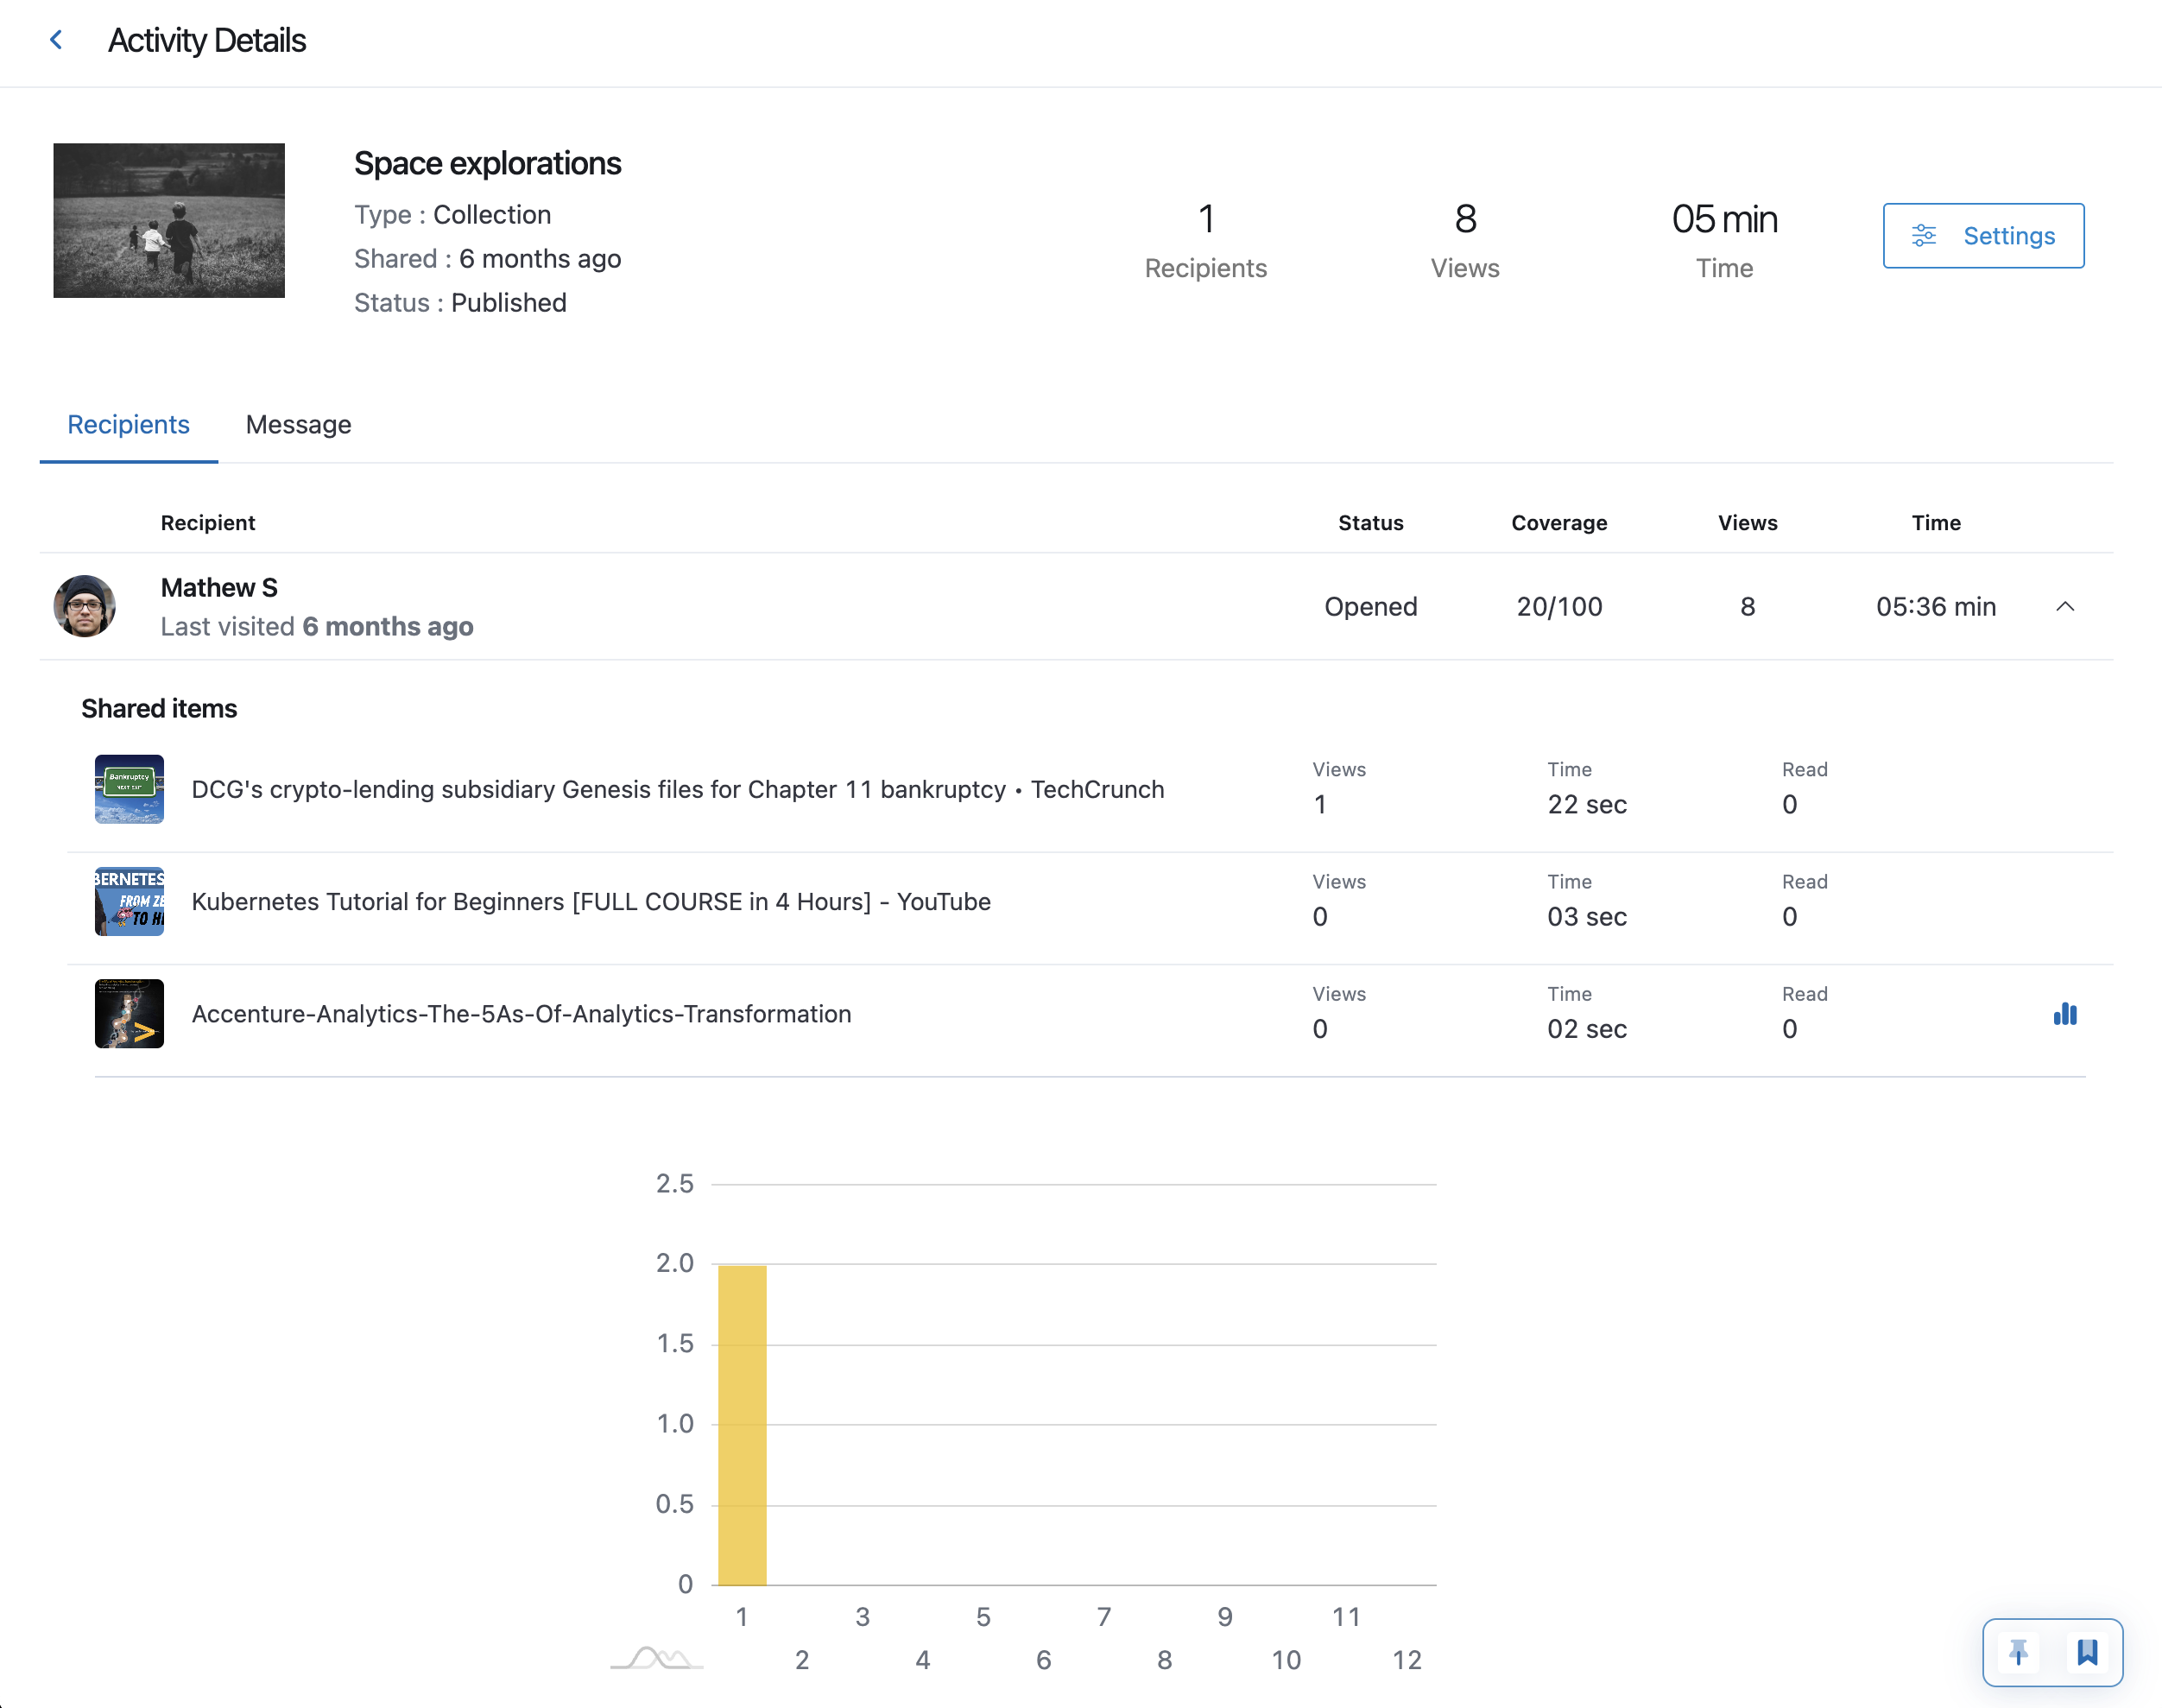This screenshot has height=1708, width=2162.
Task: Click the yellow bar for page 1
Action: (742, 1425)
